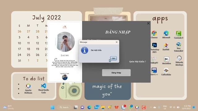This screenshot has height=111, width=198.
Task: Close the Message dialog with its X
Action: tap(117, 42)
